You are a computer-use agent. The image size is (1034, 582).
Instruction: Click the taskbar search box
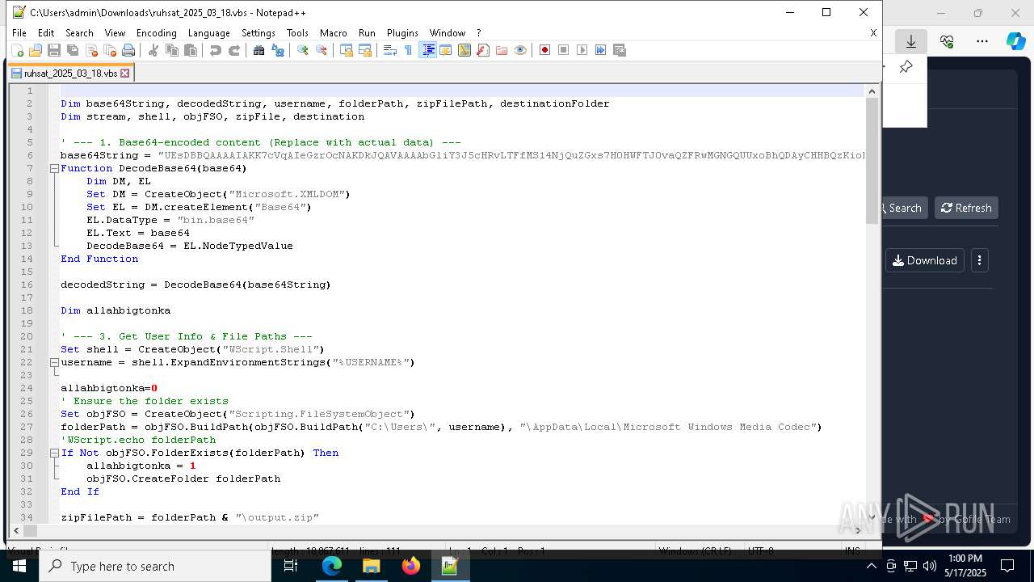click(155, 566)
